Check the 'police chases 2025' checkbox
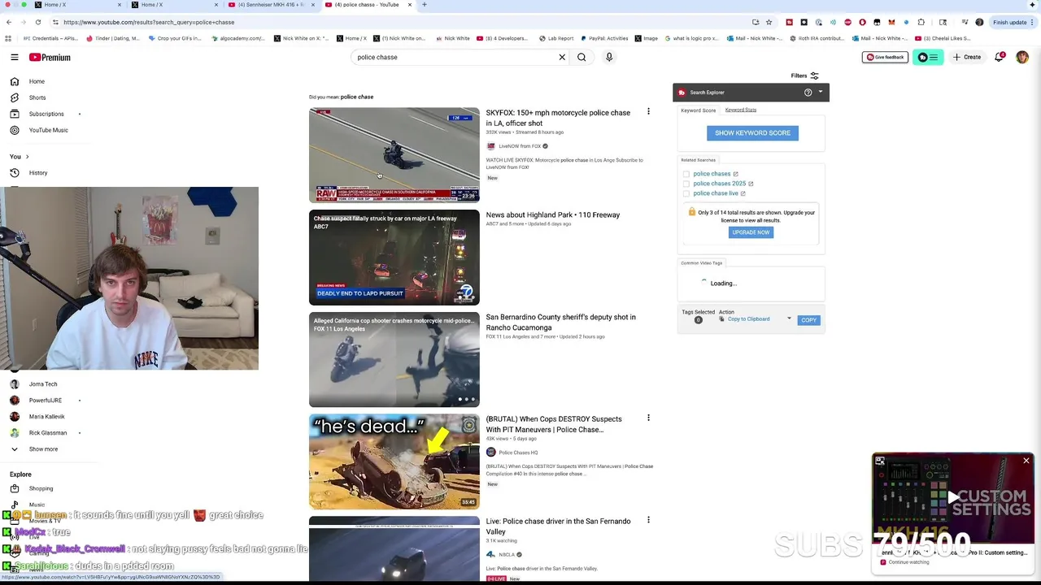Image resolution: width=1041 pixels, height=585 pixels. 686,184
